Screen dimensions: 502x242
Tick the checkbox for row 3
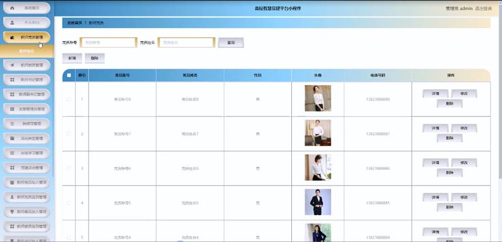click(x=69, y=168)
